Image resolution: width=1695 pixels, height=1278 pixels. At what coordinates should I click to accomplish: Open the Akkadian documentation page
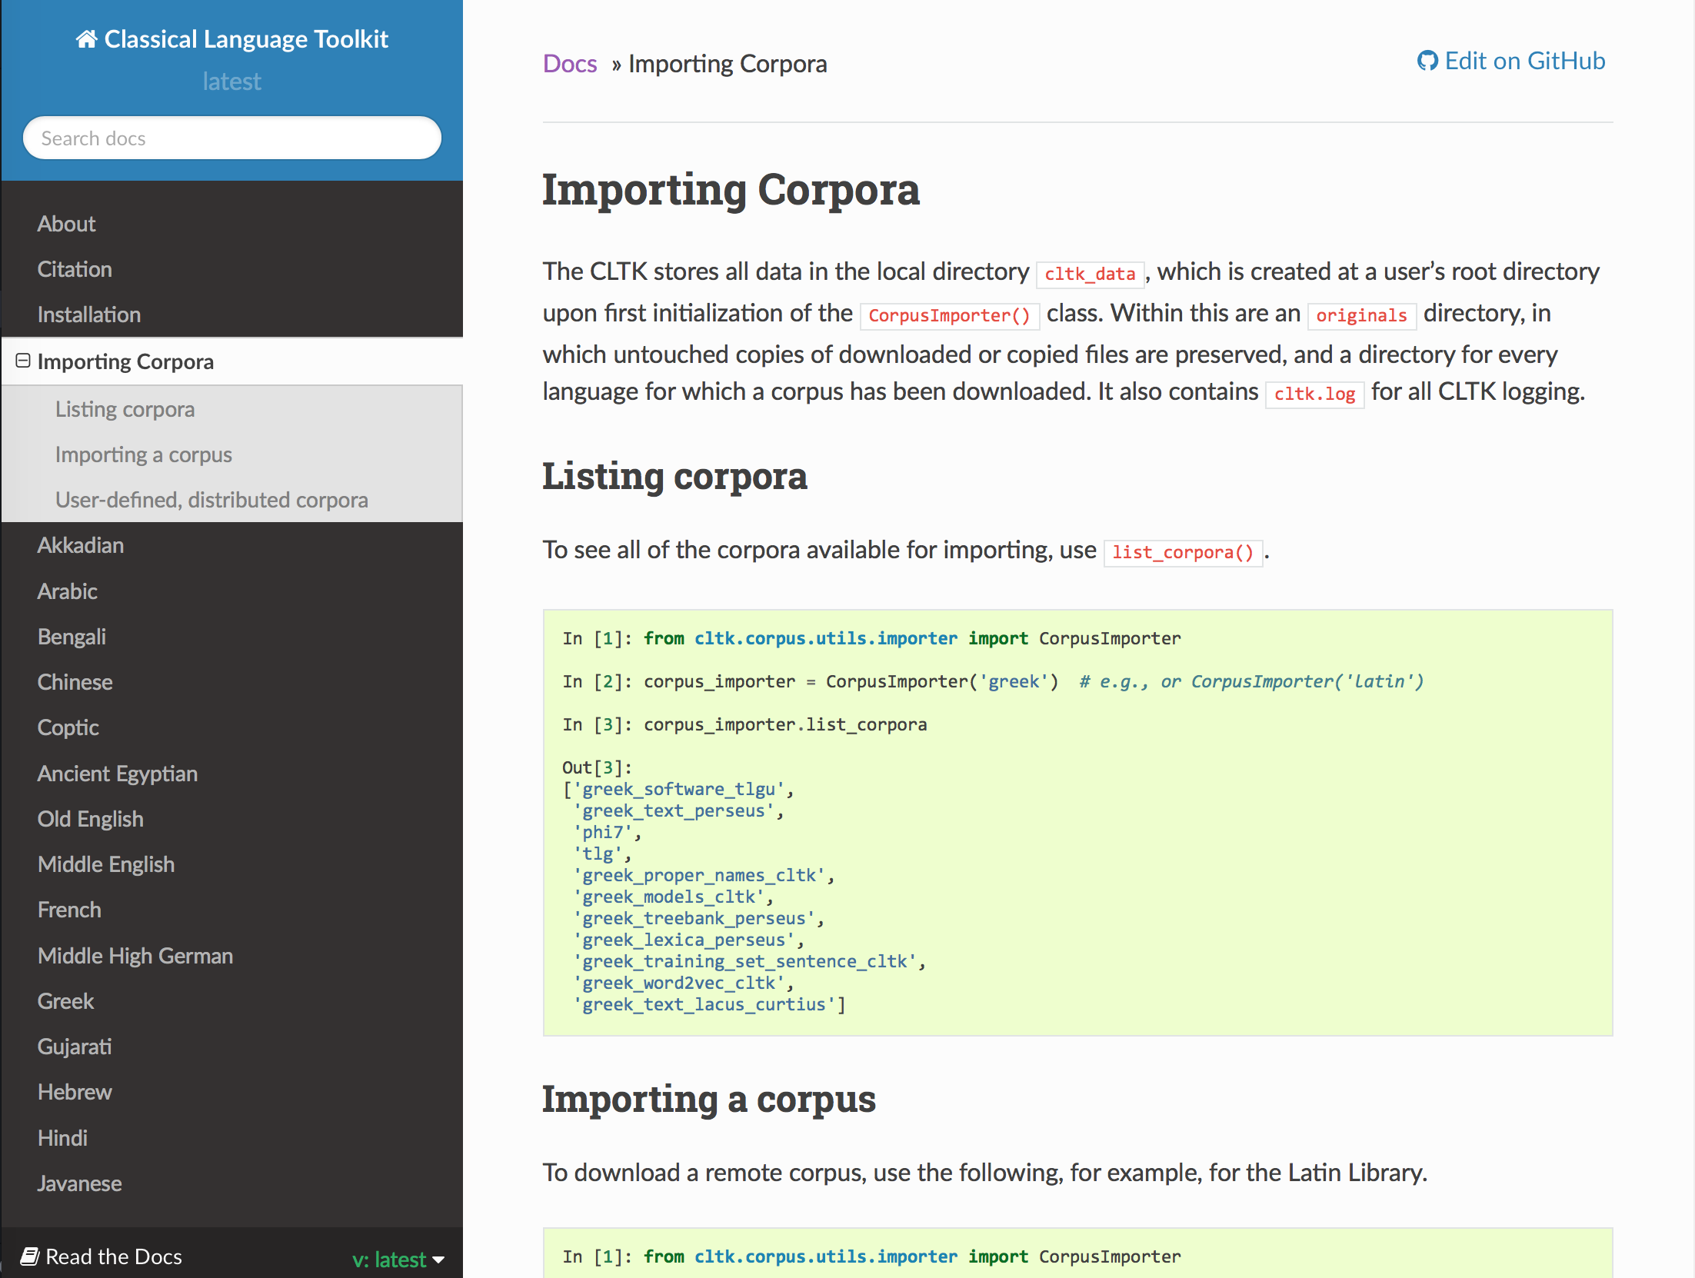point(81,545)
